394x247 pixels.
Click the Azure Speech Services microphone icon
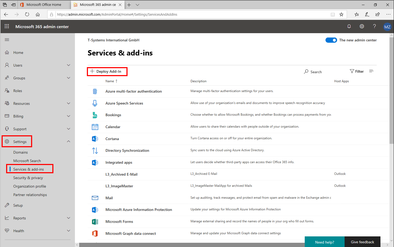click(x=95, y=103)
